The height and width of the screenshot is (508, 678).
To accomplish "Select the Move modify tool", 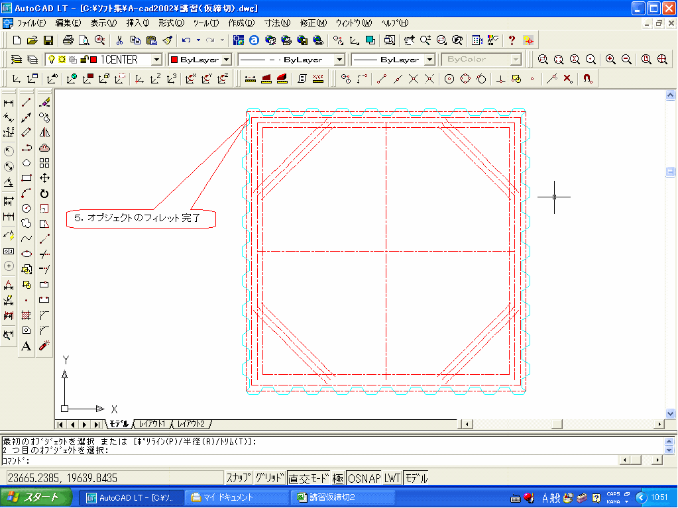I will tap(44, 178).
